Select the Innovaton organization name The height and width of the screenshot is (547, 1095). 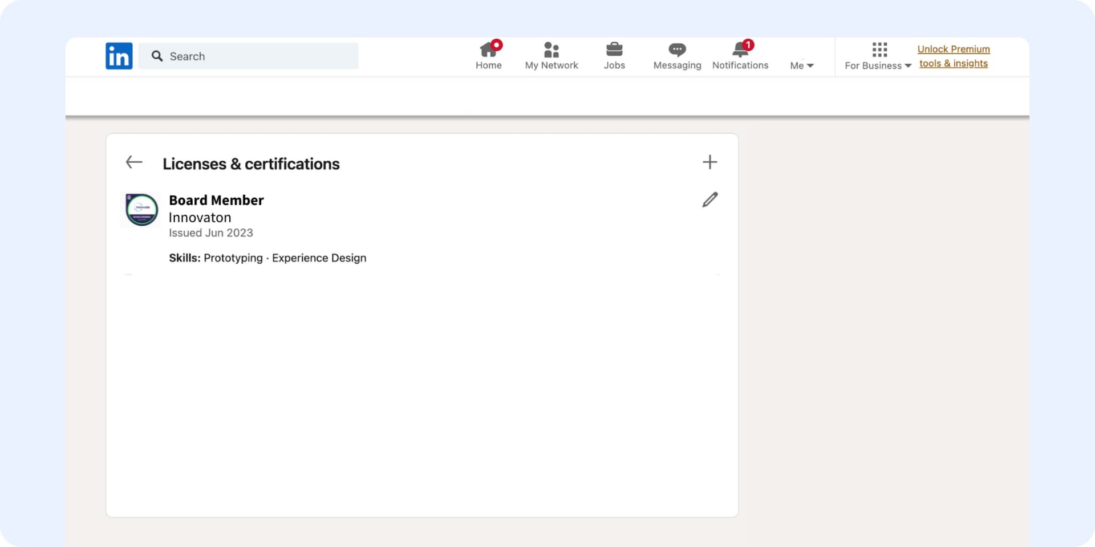coord(200,218)
